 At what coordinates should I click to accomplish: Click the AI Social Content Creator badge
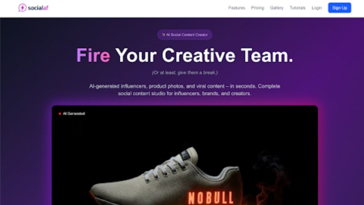point(184,35)
